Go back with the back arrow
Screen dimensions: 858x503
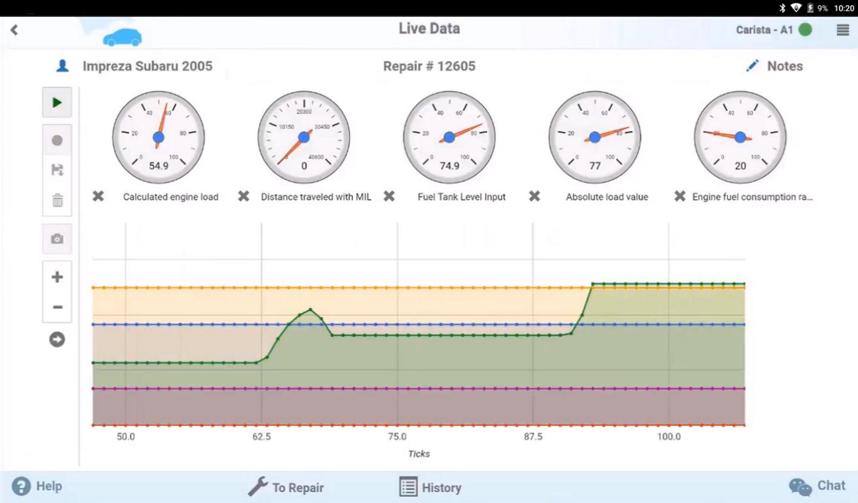tap(14, 30)
